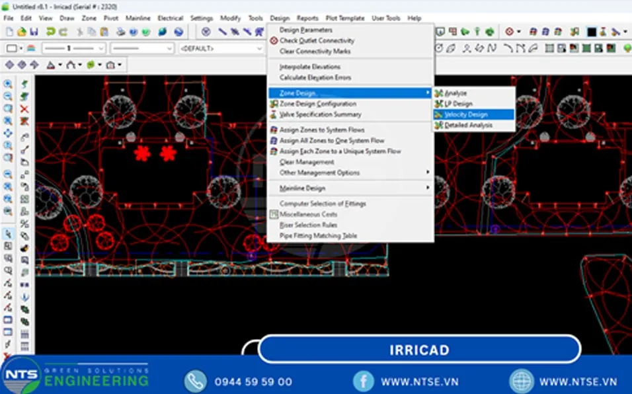The image size is (632, 394).
Task: Expand the Mainline Design submenu
Action: [350, 188]
